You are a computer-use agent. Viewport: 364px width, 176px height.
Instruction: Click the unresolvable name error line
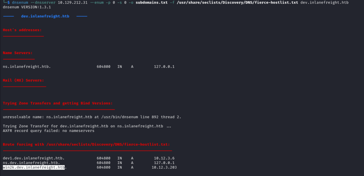click(x=92, y=117)
